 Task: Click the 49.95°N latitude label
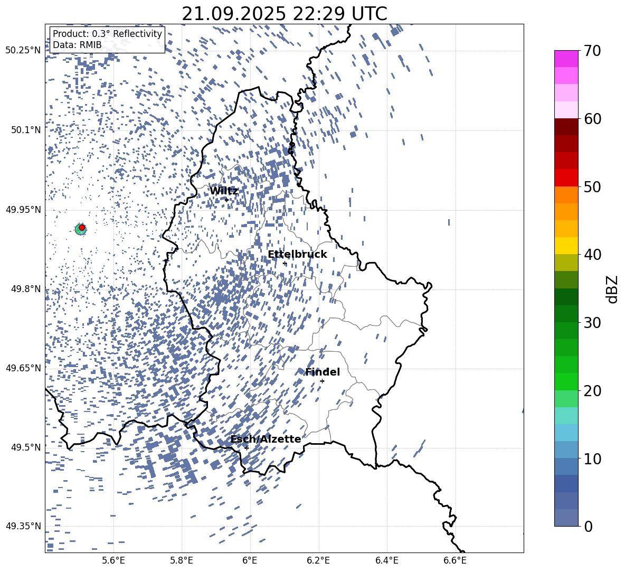pyautogui.click(x=23, y=210)
